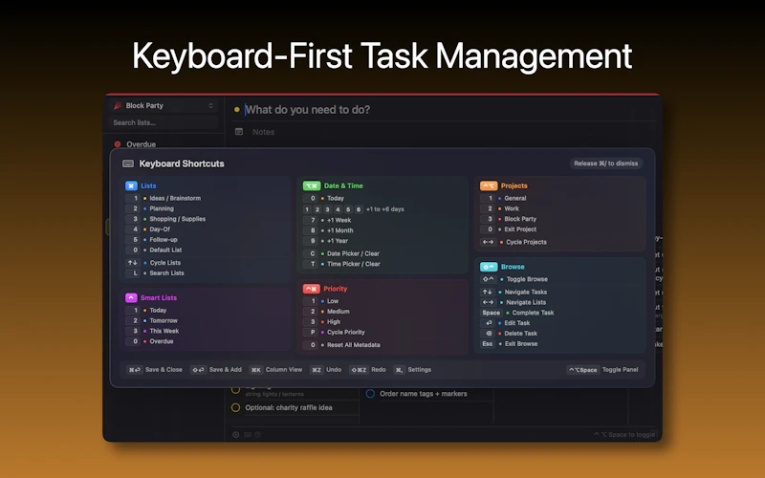
Task: Click the Low priority shortcut
Action: [321, 301]
